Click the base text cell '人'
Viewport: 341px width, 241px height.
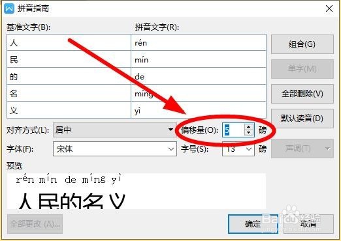tap(69, 43)
